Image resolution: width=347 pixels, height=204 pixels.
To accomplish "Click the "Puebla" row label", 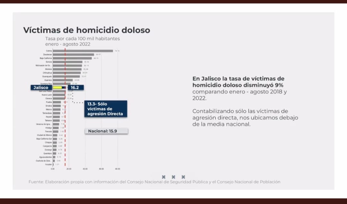I will click(x=49, y=102).
